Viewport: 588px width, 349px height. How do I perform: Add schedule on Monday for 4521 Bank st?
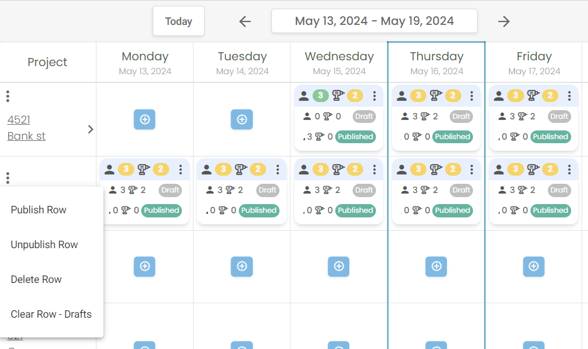[144, 119]
